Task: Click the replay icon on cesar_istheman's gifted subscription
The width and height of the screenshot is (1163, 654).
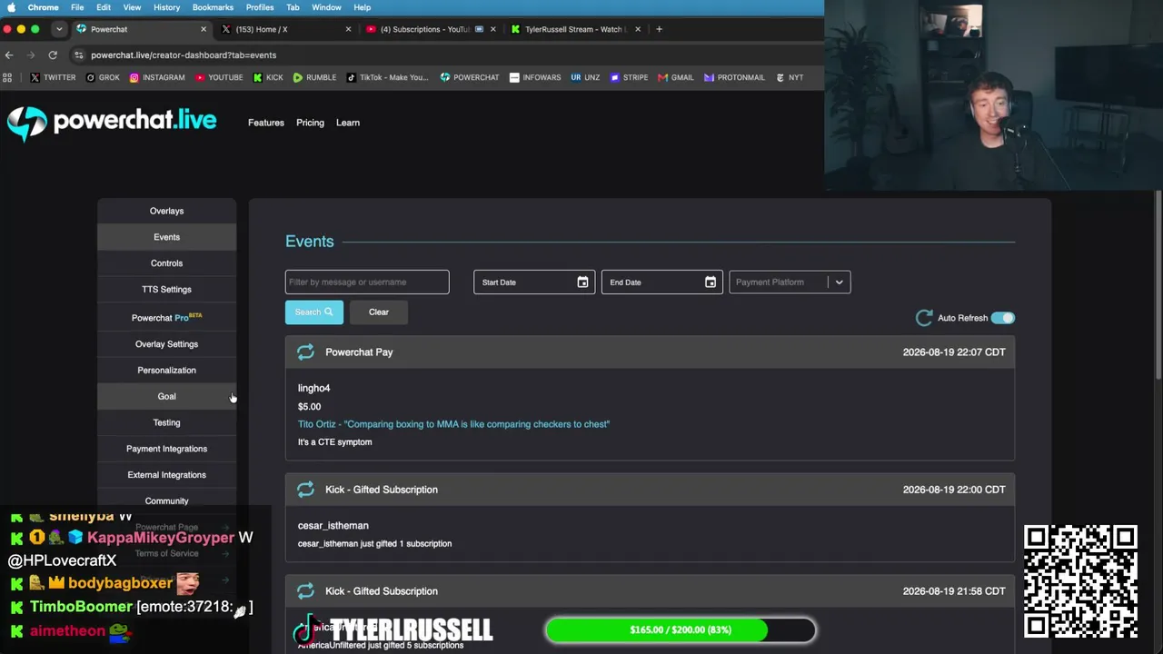Action: click(x=305, y=490)
